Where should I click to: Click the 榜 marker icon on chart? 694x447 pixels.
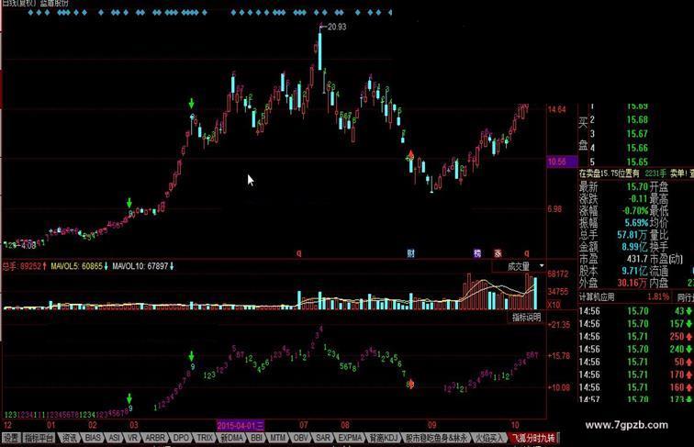point(477,253)
